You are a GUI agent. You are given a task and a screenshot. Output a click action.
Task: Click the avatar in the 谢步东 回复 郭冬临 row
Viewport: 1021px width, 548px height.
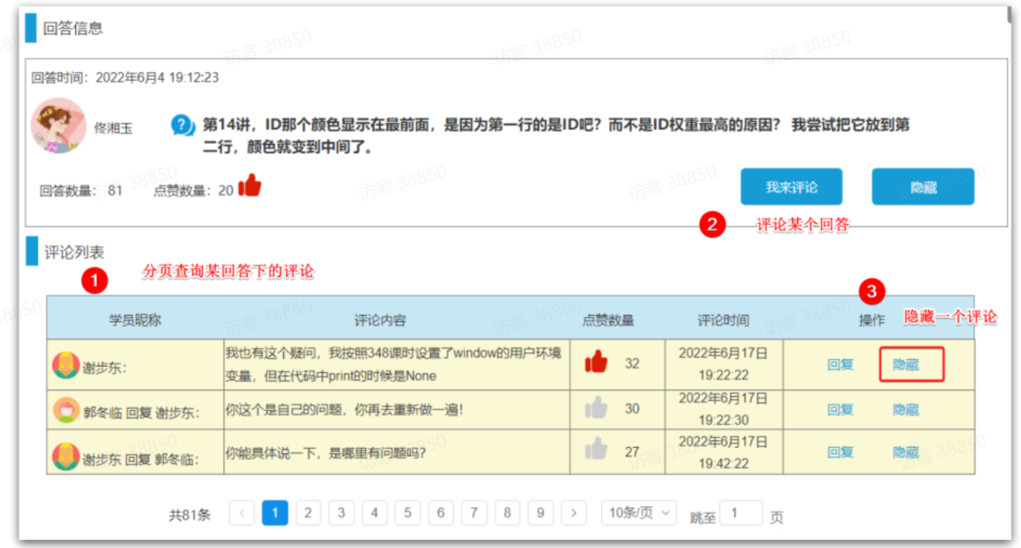(66, 456)
